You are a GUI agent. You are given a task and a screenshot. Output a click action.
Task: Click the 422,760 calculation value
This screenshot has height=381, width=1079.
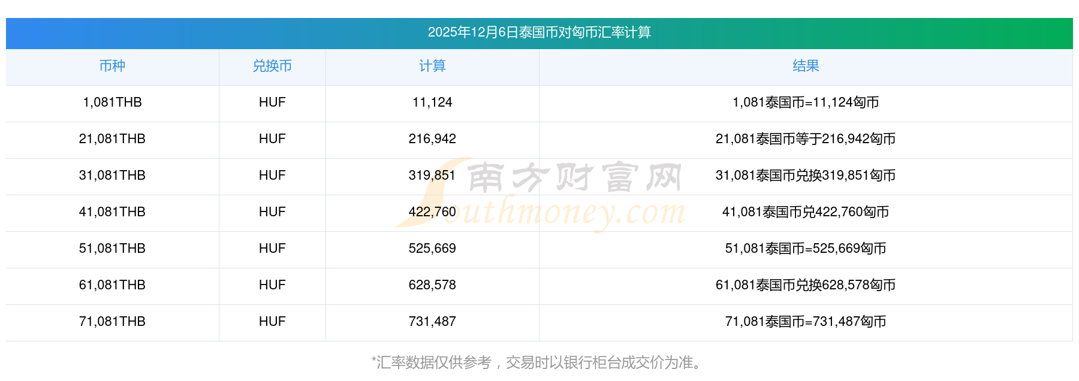tap(432, 212)
